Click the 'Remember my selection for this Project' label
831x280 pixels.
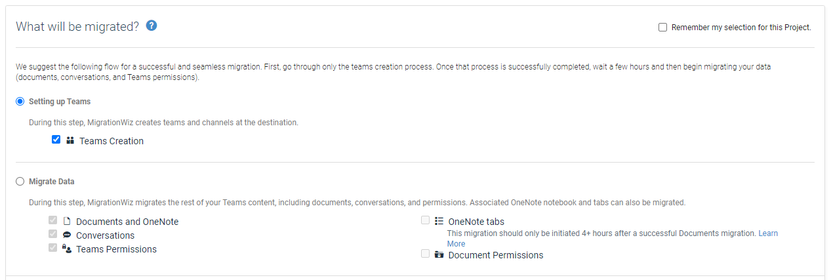[x=741, y=28]
